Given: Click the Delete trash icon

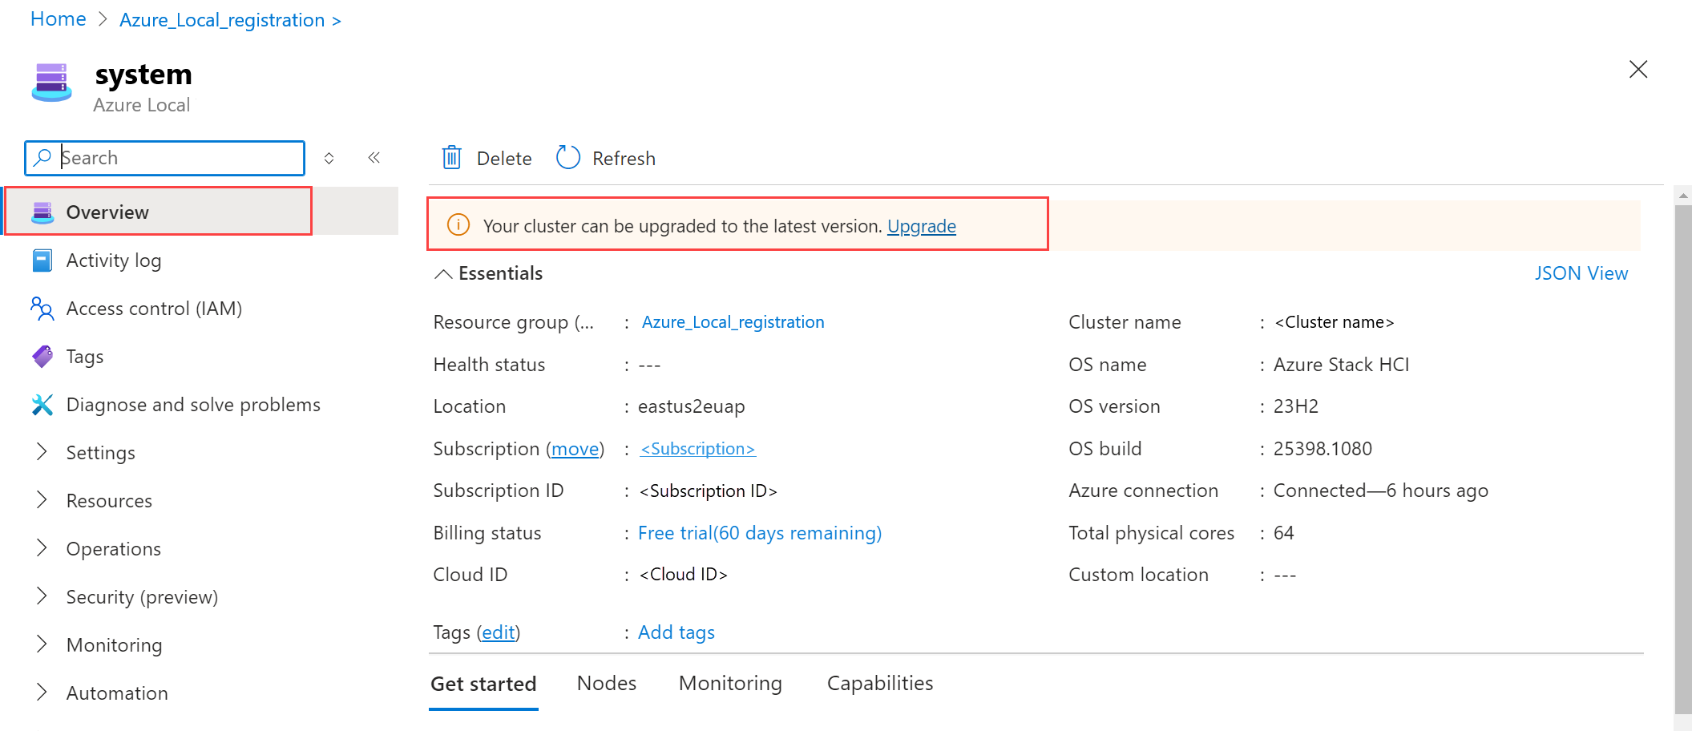Looking at the screenshot, I should tap(452, 158).
